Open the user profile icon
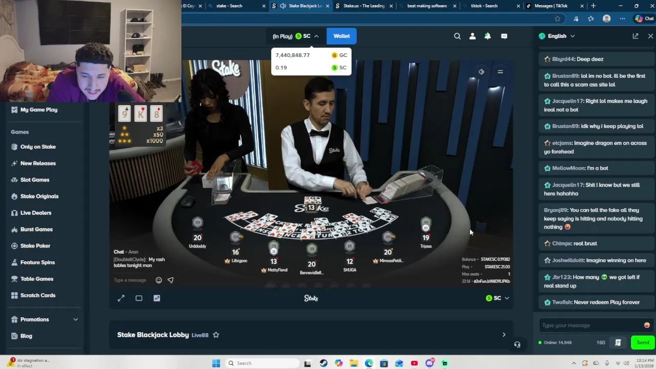The width and height of the screenshot is (656, 369). (x=473, y=36)
